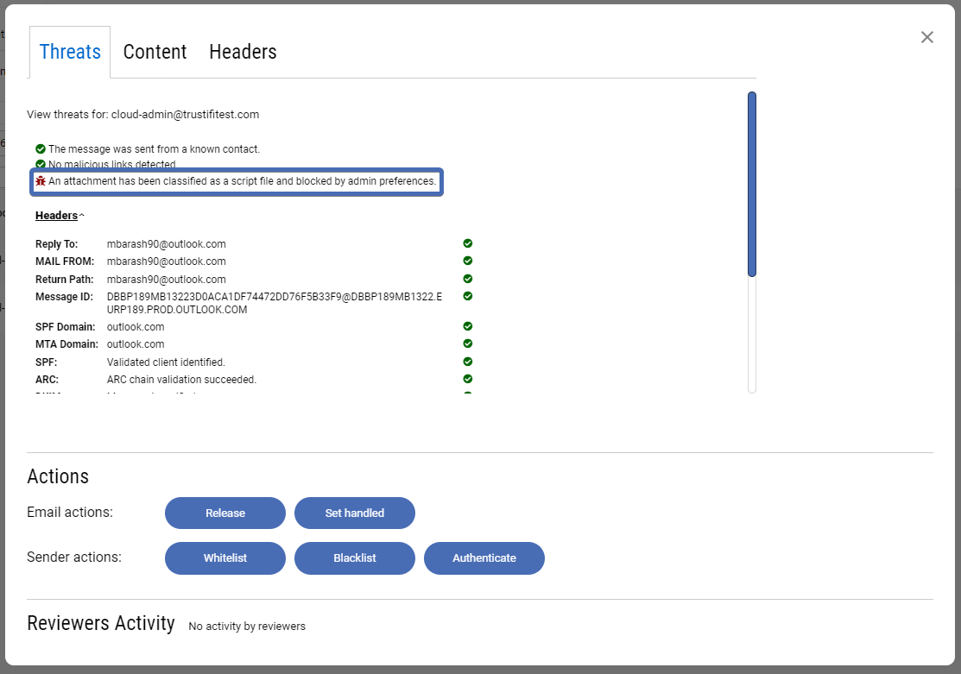Mark the email as Set handled
961x674 pixels.
pyautogui.click(x=354, y=513)
